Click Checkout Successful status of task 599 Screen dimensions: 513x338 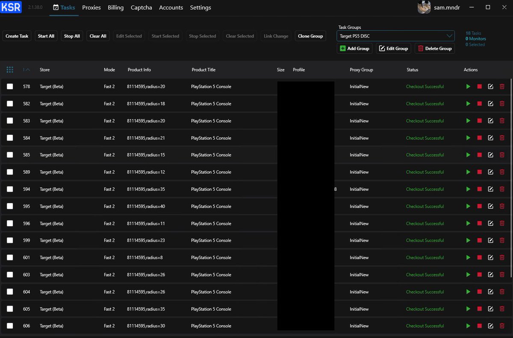point(425,240)
